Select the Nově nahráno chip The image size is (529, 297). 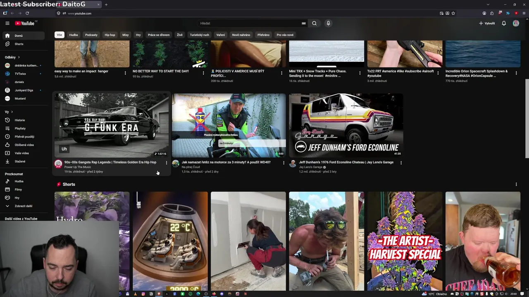pos(241,35)
